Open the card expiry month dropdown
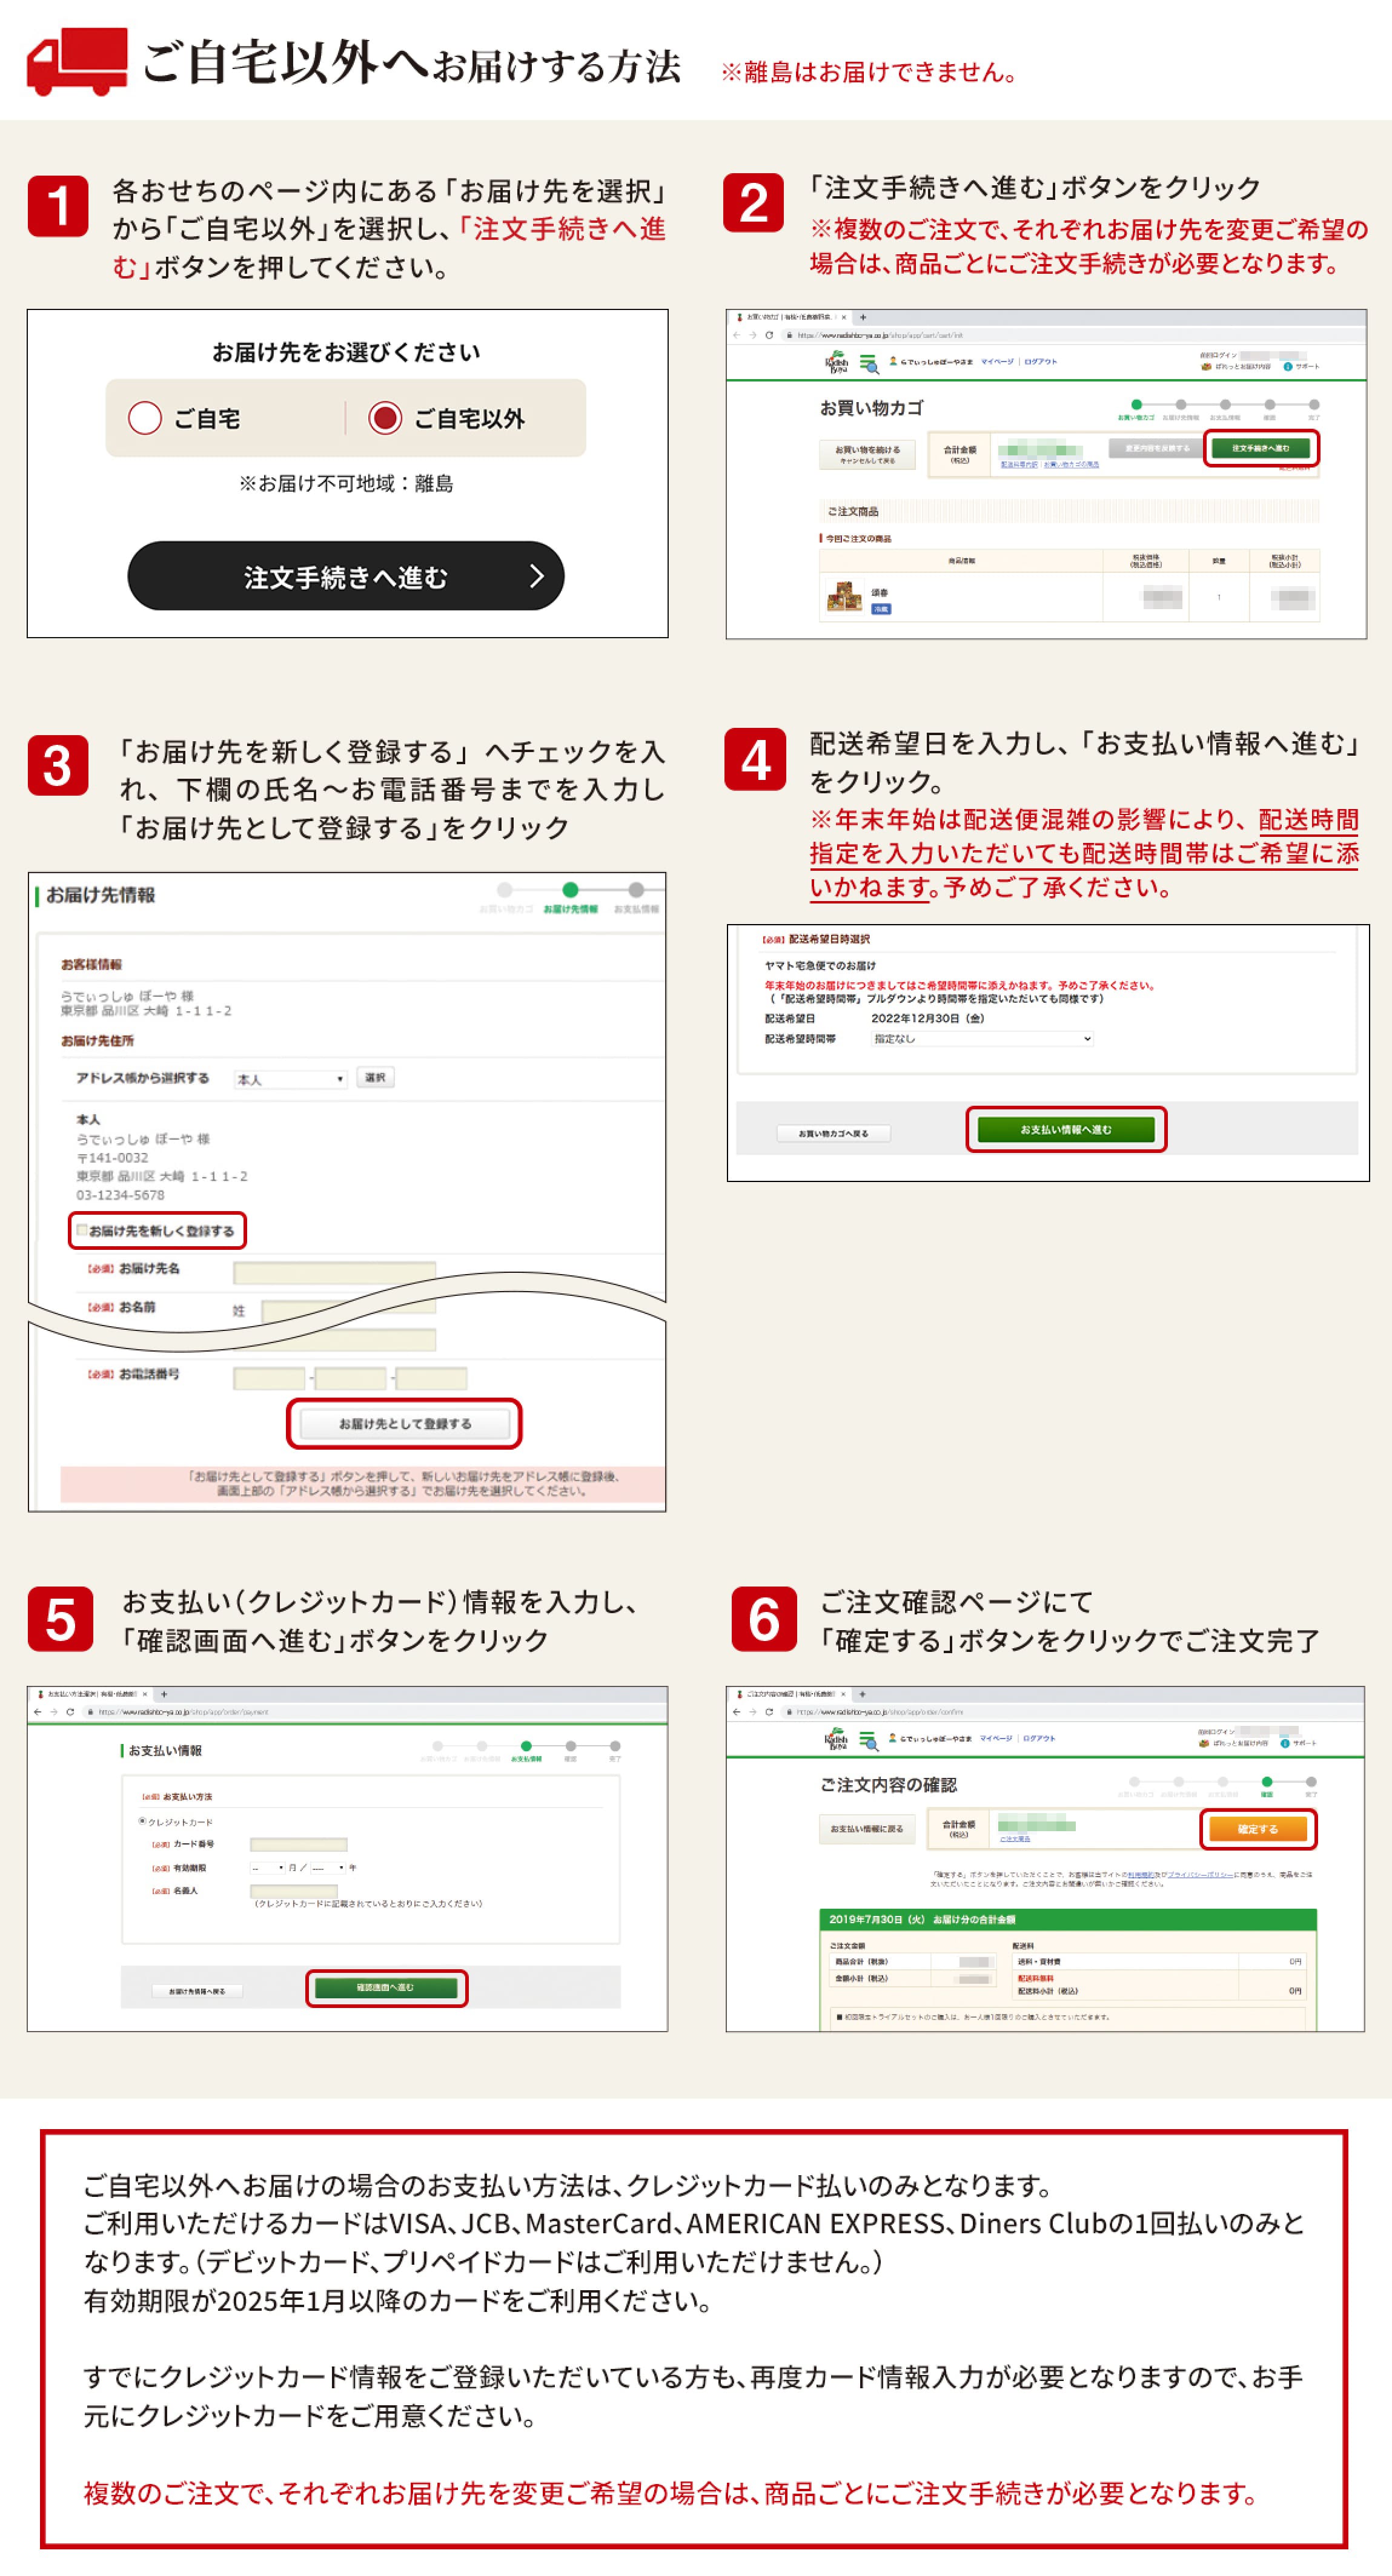The width and height of the screenshot is (1392, 2576). tap(267, 1867)
